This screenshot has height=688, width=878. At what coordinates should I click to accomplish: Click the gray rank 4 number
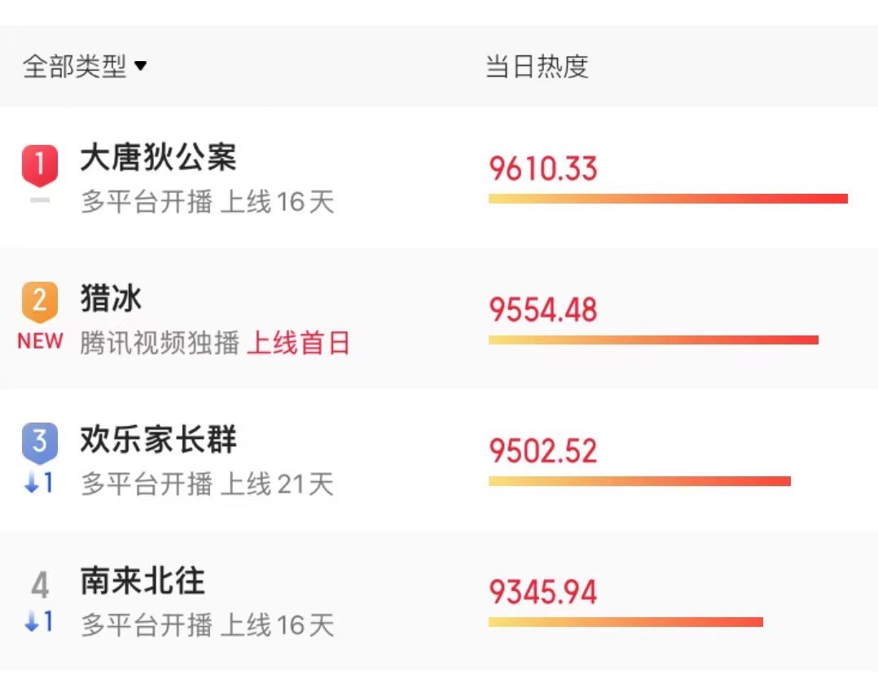[x=40, y=585]
